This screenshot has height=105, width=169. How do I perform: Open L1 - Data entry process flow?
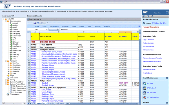click(x=17, y=92)
